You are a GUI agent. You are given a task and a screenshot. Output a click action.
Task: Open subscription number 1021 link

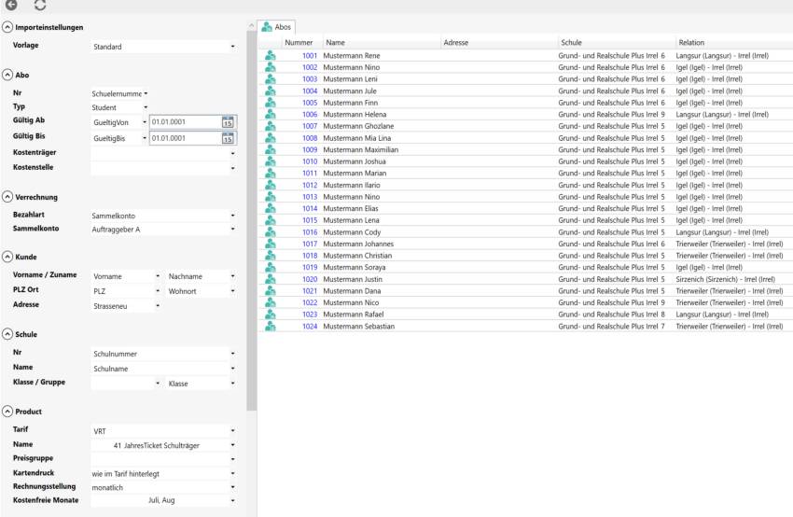[x=310, y=291]
